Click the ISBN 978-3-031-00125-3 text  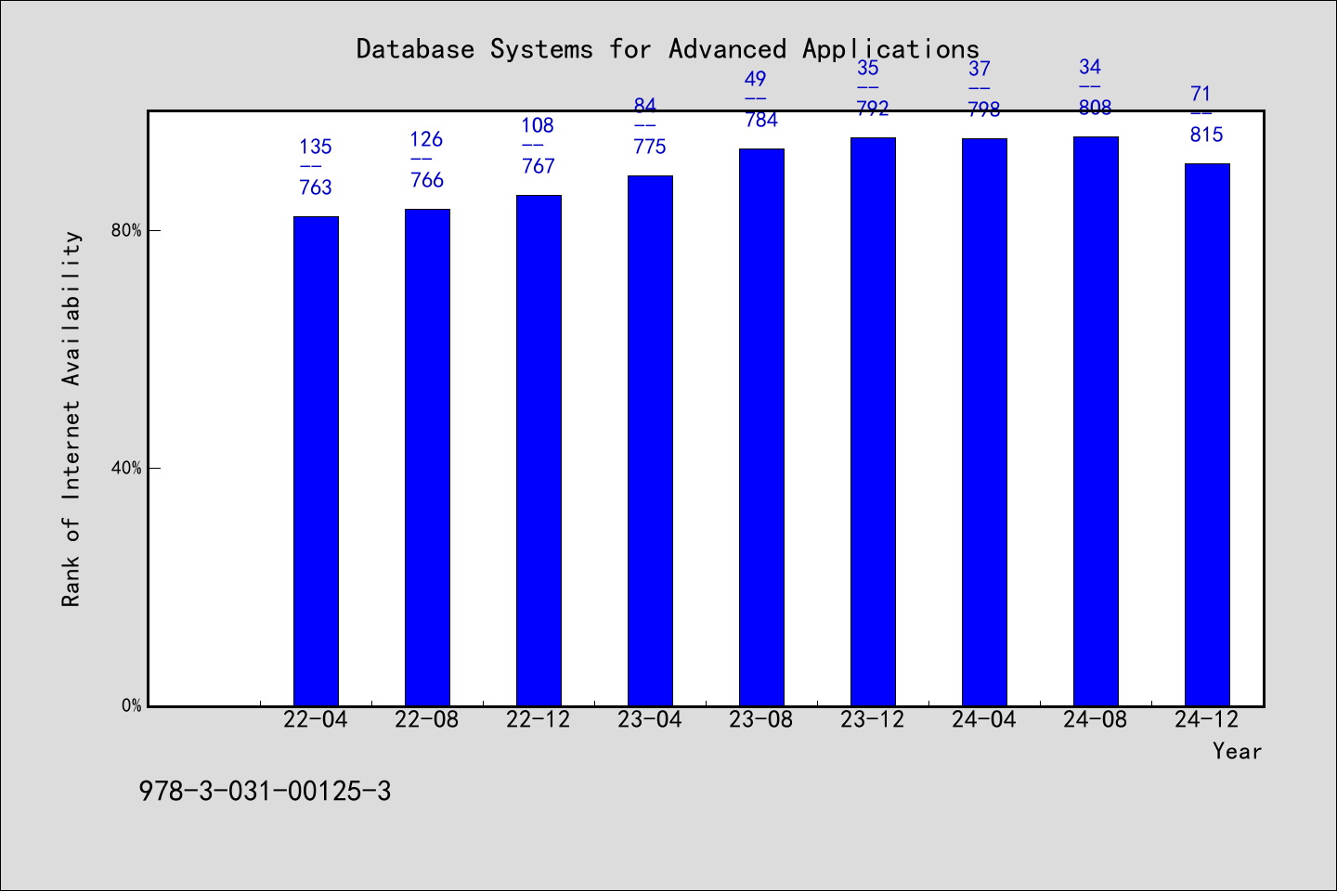click(265, 791)
